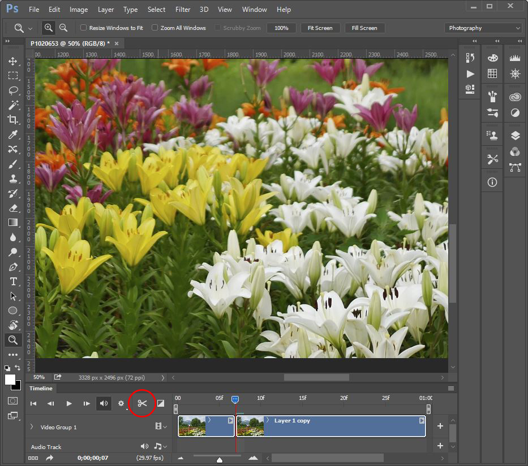Click the Split at Playhead scissors icon
528x466 pixels.
(142, 403)
